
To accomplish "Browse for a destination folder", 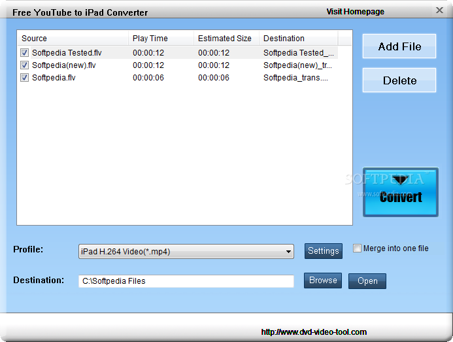I will 323,281.
